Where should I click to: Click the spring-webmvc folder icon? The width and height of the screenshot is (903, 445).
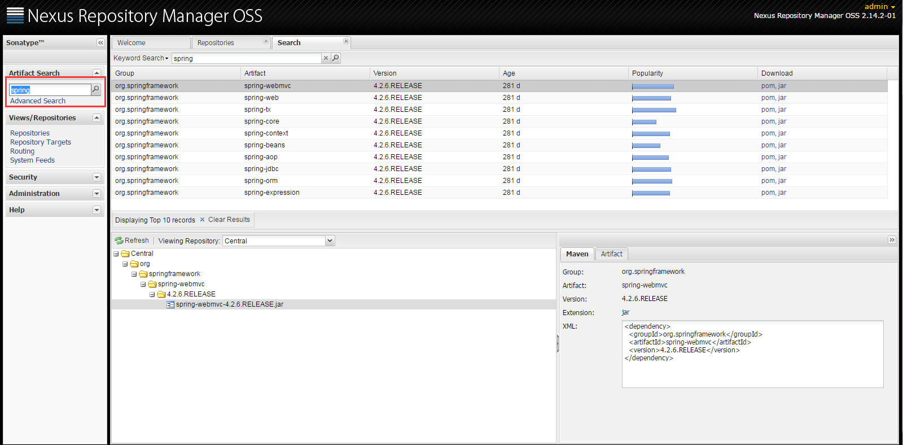(x=152, y=284)
